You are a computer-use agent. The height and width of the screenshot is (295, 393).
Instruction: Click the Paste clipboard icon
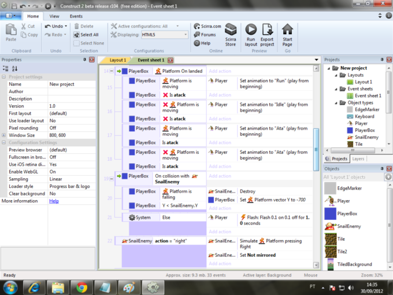11,30
